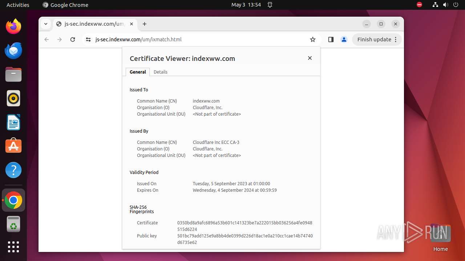465x261 pixels.
Task: Open the Chrome profile avatar
Action: 344,40
